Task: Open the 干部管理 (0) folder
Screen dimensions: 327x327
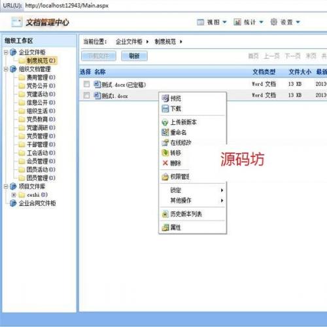Action: click(41, 145)
